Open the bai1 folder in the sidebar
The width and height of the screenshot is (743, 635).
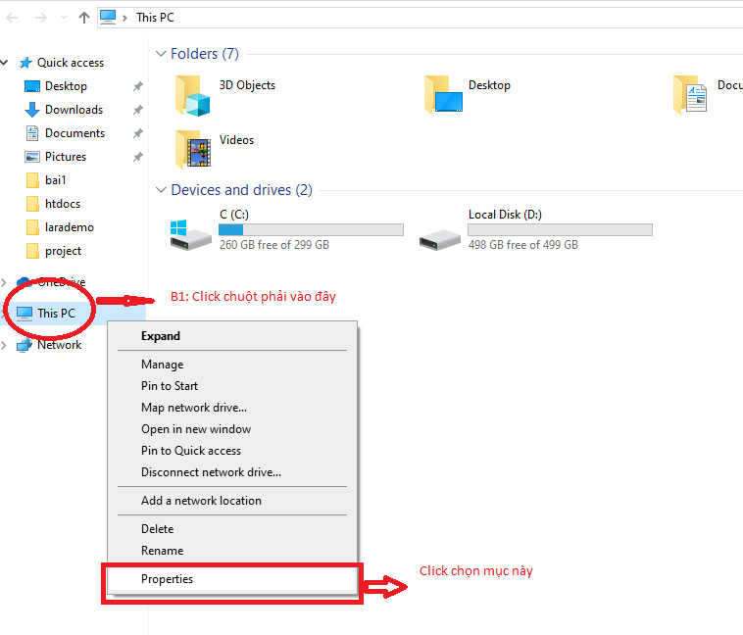point(56,180)
